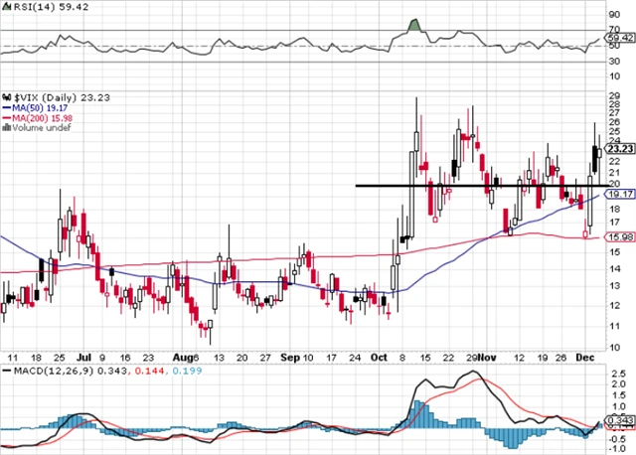Click the MA(50) blue legend line swatch
636x455 pixels.
[x=5, y=106]
